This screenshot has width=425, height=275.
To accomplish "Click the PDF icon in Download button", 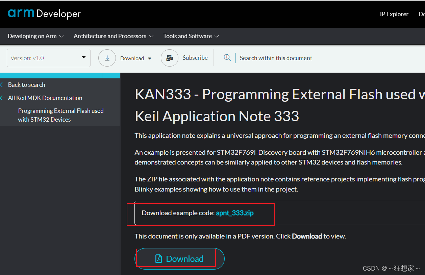I will tap(158, 259).
